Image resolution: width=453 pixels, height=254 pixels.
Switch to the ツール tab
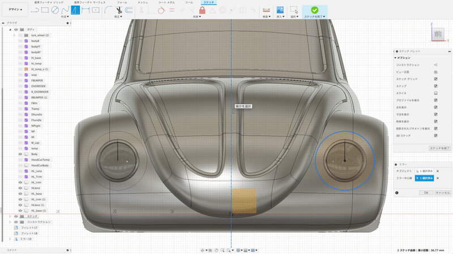click(x=189, y=2)
